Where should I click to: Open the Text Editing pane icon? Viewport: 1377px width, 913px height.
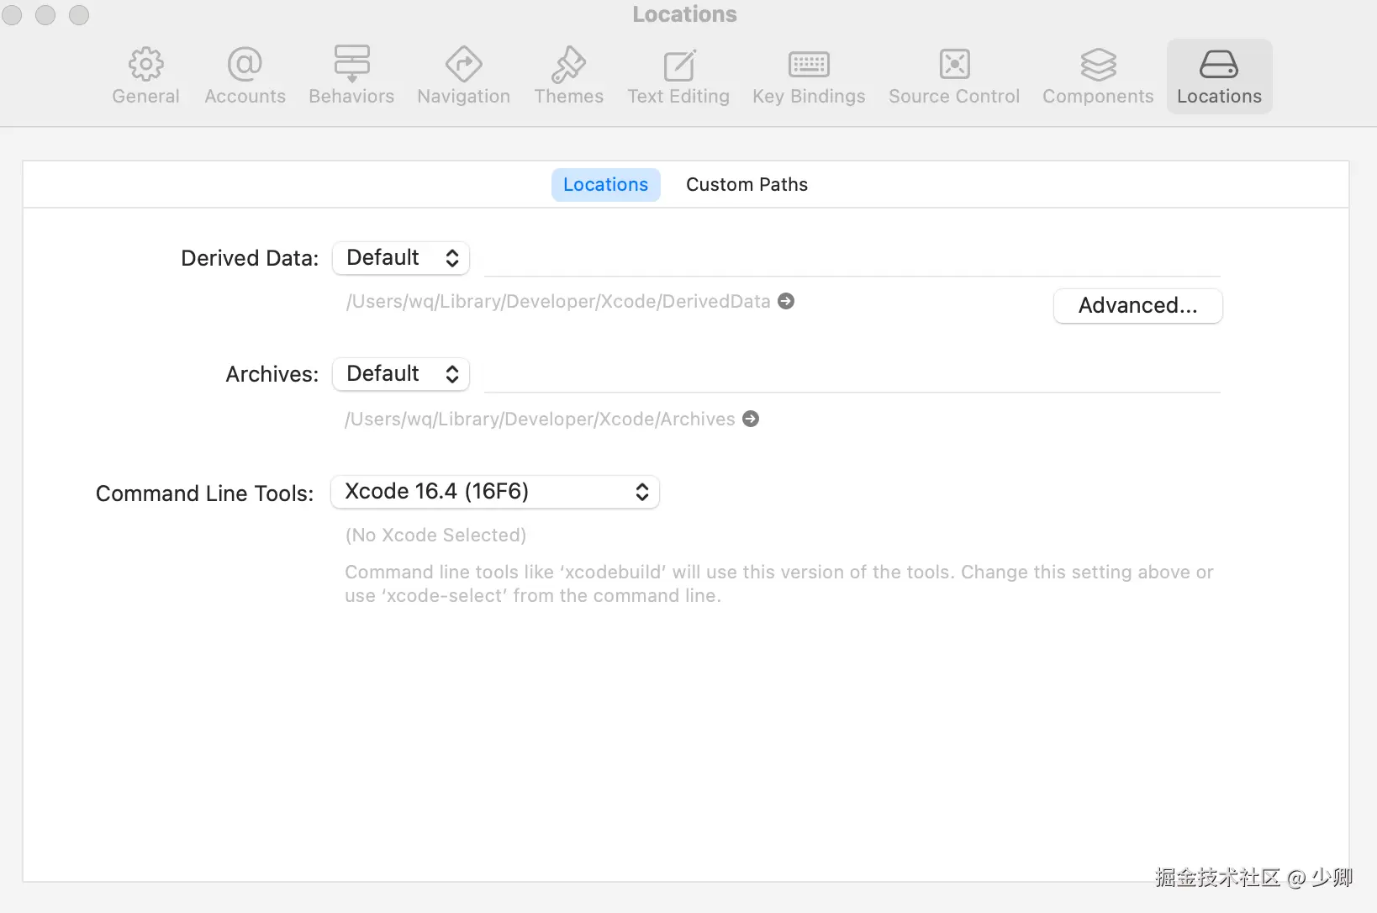(x=678, y=64)
